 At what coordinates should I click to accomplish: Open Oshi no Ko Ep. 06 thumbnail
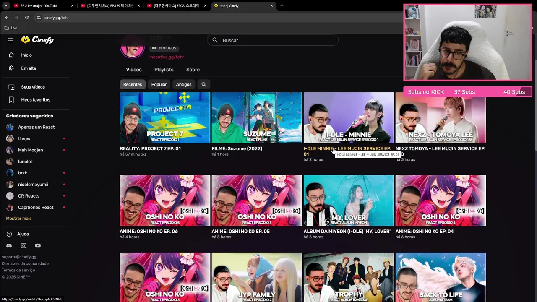coord(165,200)
